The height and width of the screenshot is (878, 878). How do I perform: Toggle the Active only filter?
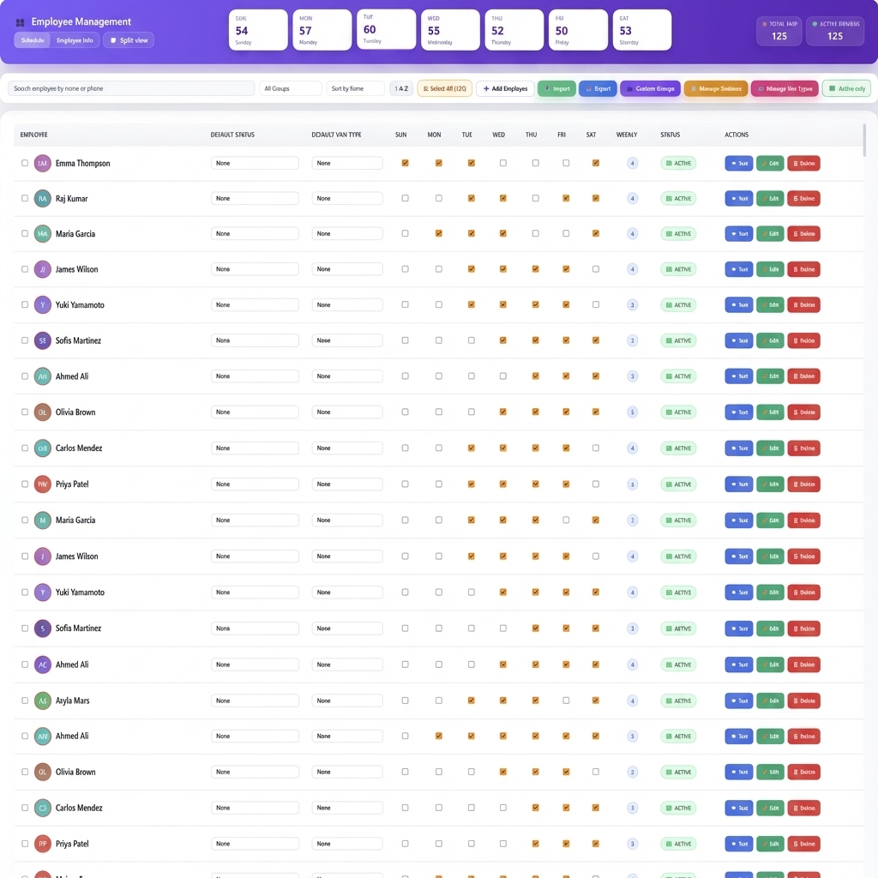pos(845,88)
